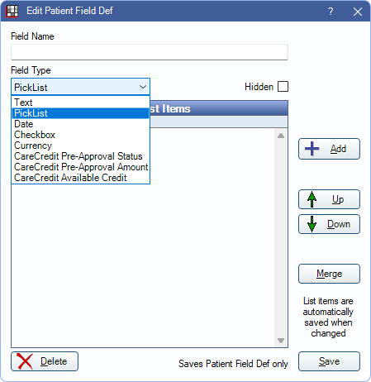Image resolution: width=371 pixels, height=382 pixels.
Task: Close the Edit Patient Field Def window
Action: click(x=358, y=12)
